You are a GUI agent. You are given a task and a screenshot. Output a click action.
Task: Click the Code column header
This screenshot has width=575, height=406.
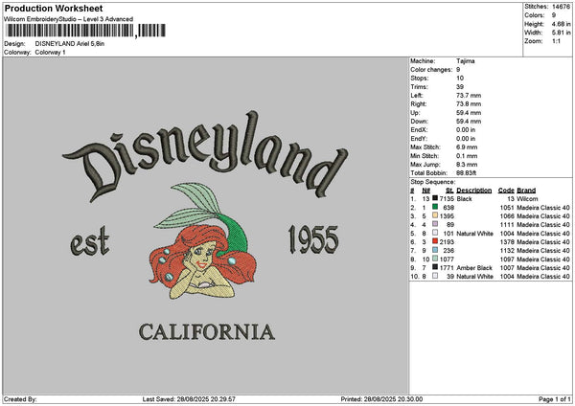506,191
